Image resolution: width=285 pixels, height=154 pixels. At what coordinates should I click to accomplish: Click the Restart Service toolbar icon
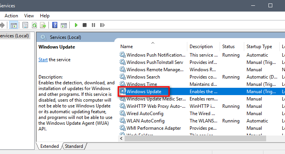tap(102, 25)
